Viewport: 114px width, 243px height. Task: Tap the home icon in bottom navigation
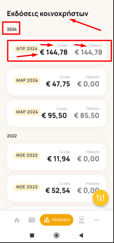(x=17, y=220)
